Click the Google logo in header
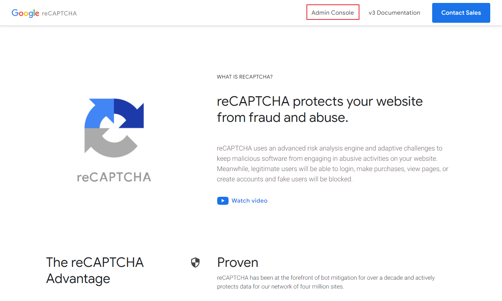Image resolution: width=502 pixels, height=301 pixels. [25, 13]
